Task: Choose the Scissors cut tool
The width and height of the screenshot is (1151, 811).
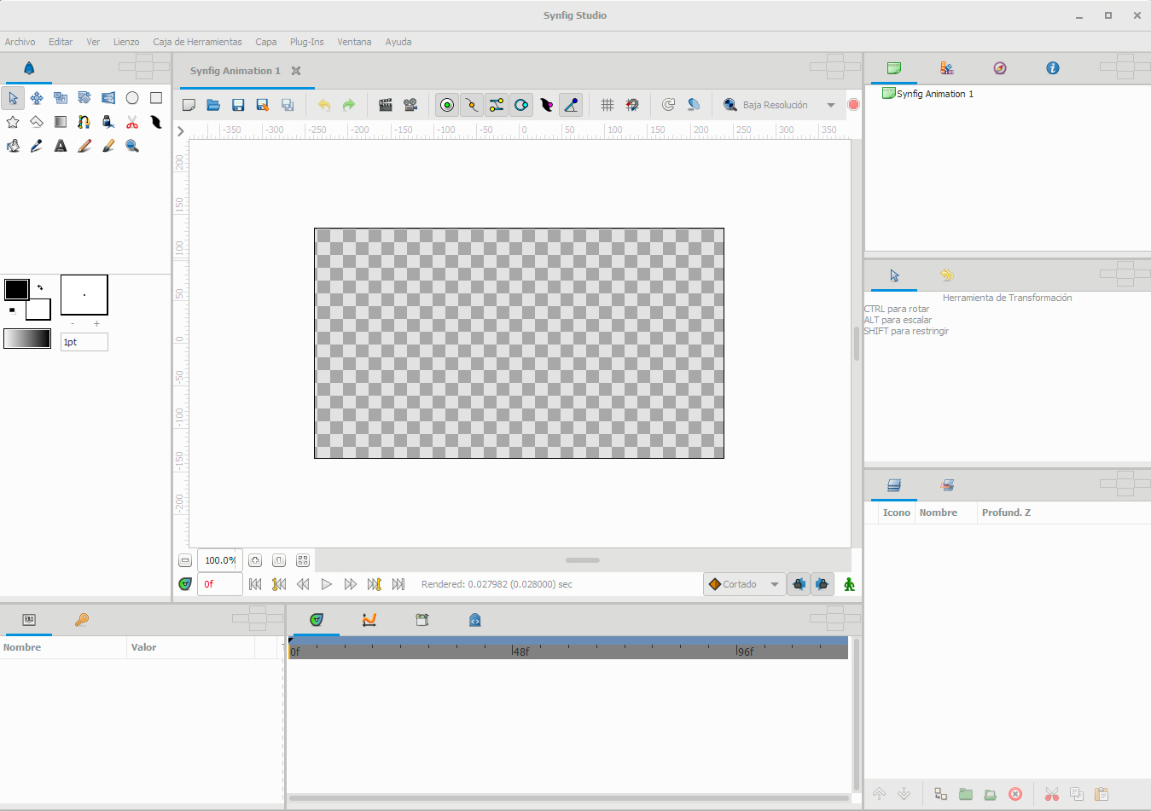Action: click(132, 122)
